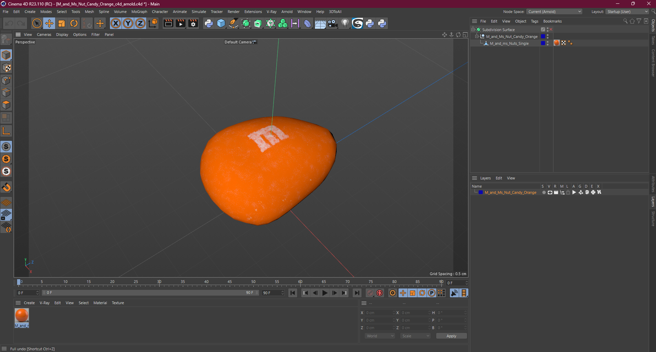Viewport: 656px width, 352px height.
Task: Click the Layers panel Edit button
Action: (x=499, y=178)
